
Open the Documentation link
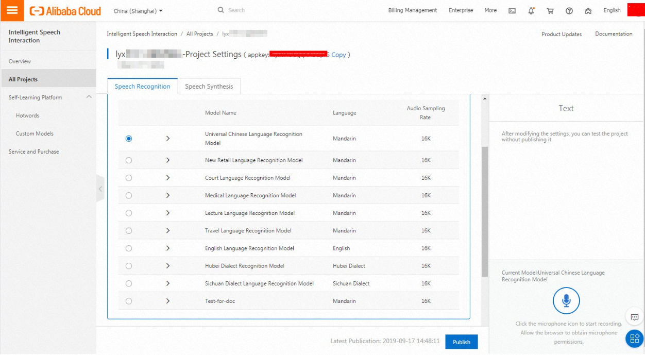[614, 34]
